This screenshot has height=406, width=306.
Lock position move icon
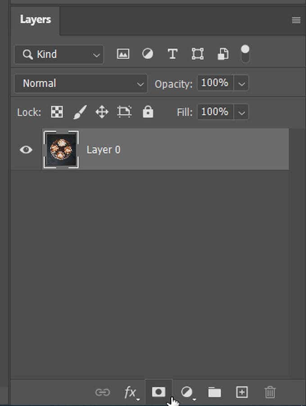click(x=102, y=112)
